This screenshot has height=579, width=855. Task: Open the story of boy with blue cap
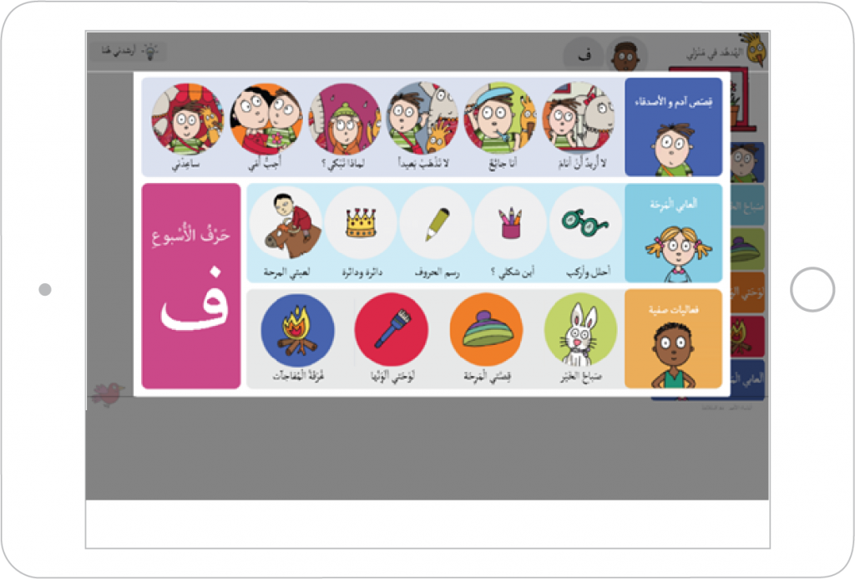click(500, 119)
